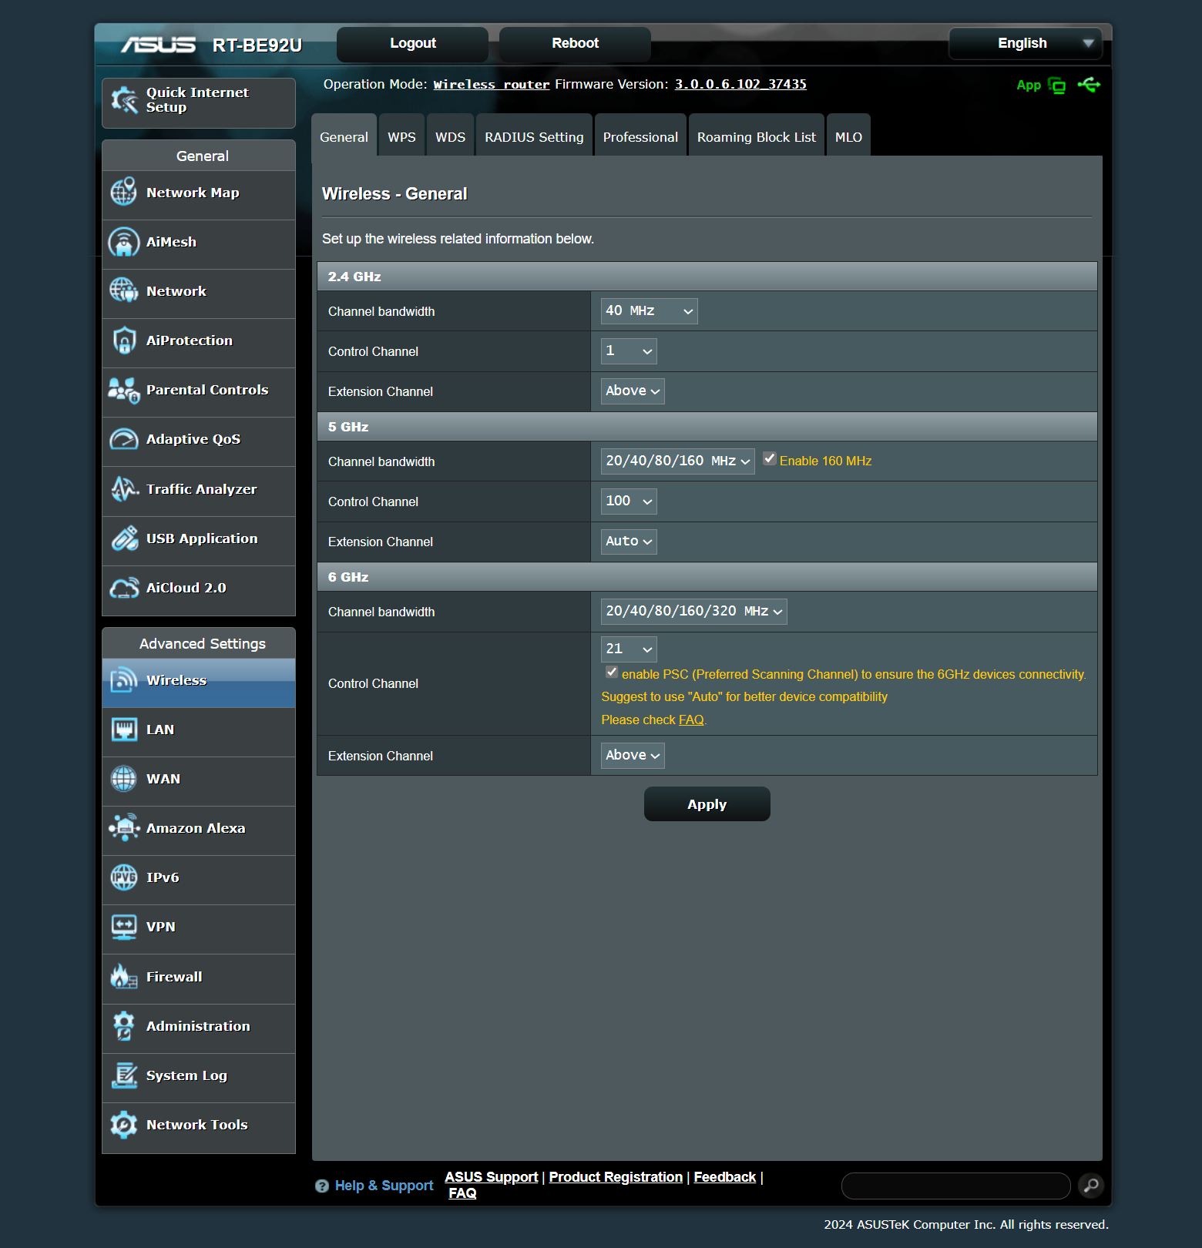Toggle the enable PSC checkbox for 6GHz
Image resolution: width=1202 pixels, height=1248 pixels.
point(612,673)
